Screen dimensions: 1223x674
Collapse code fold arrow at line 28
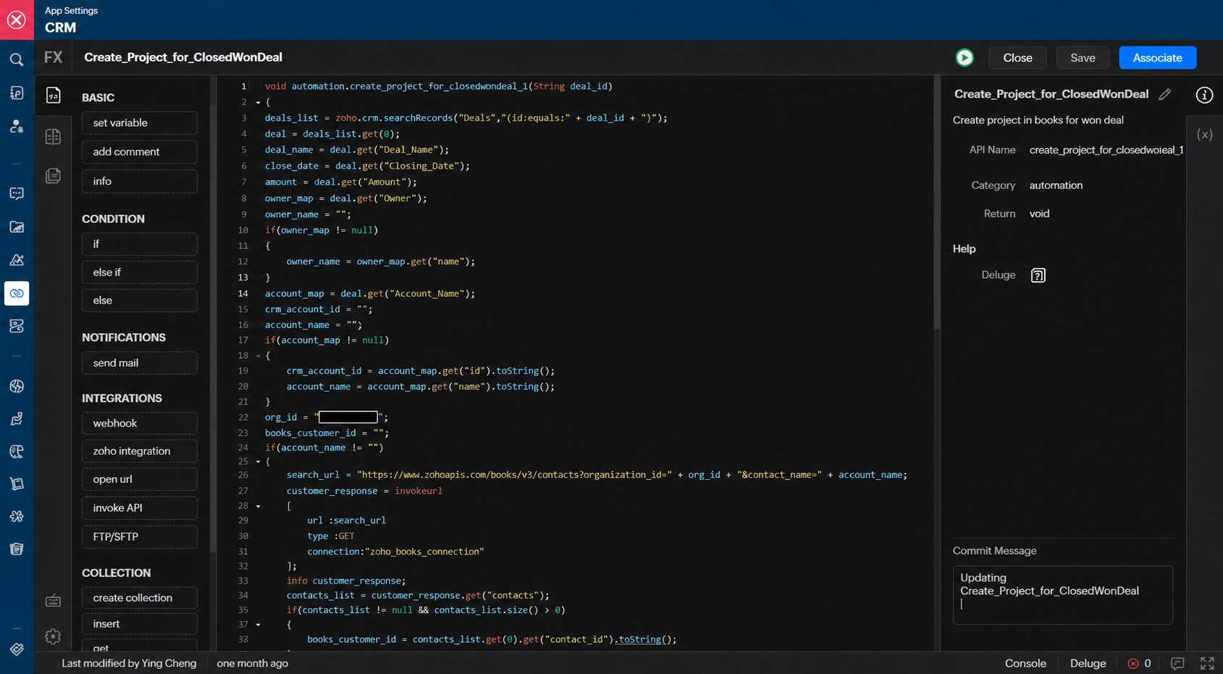click(258, 506)
